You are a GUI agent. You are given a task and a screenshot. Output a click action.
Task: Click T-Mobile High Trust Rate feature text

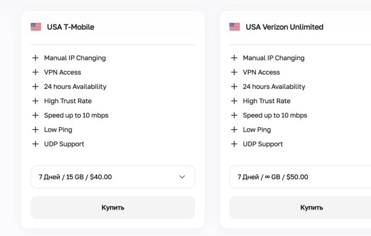68,101
